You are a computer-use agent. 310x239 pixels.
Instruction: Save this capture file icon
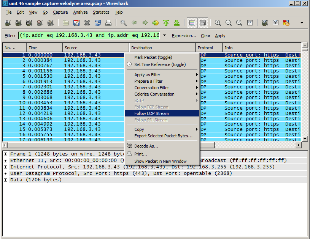click(x=76, y=23)
